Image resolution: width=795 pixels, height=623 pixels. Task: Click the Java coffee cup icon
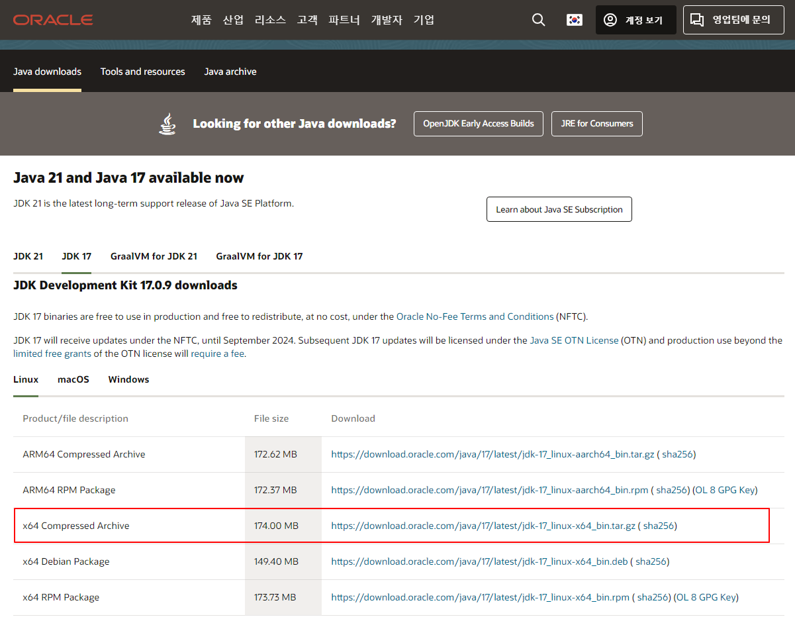tap(168, 124)
